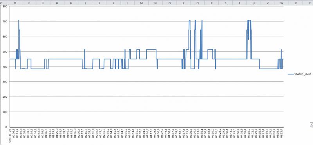313x145 pixels.
Task: Select column Q header
Action: coord(198,3)
